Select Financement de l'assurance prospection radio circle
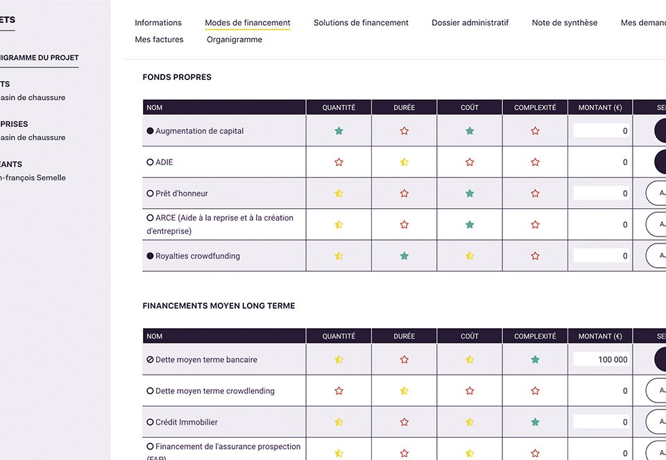The width and height of the screenshot is (666, 460). point(150,446)
